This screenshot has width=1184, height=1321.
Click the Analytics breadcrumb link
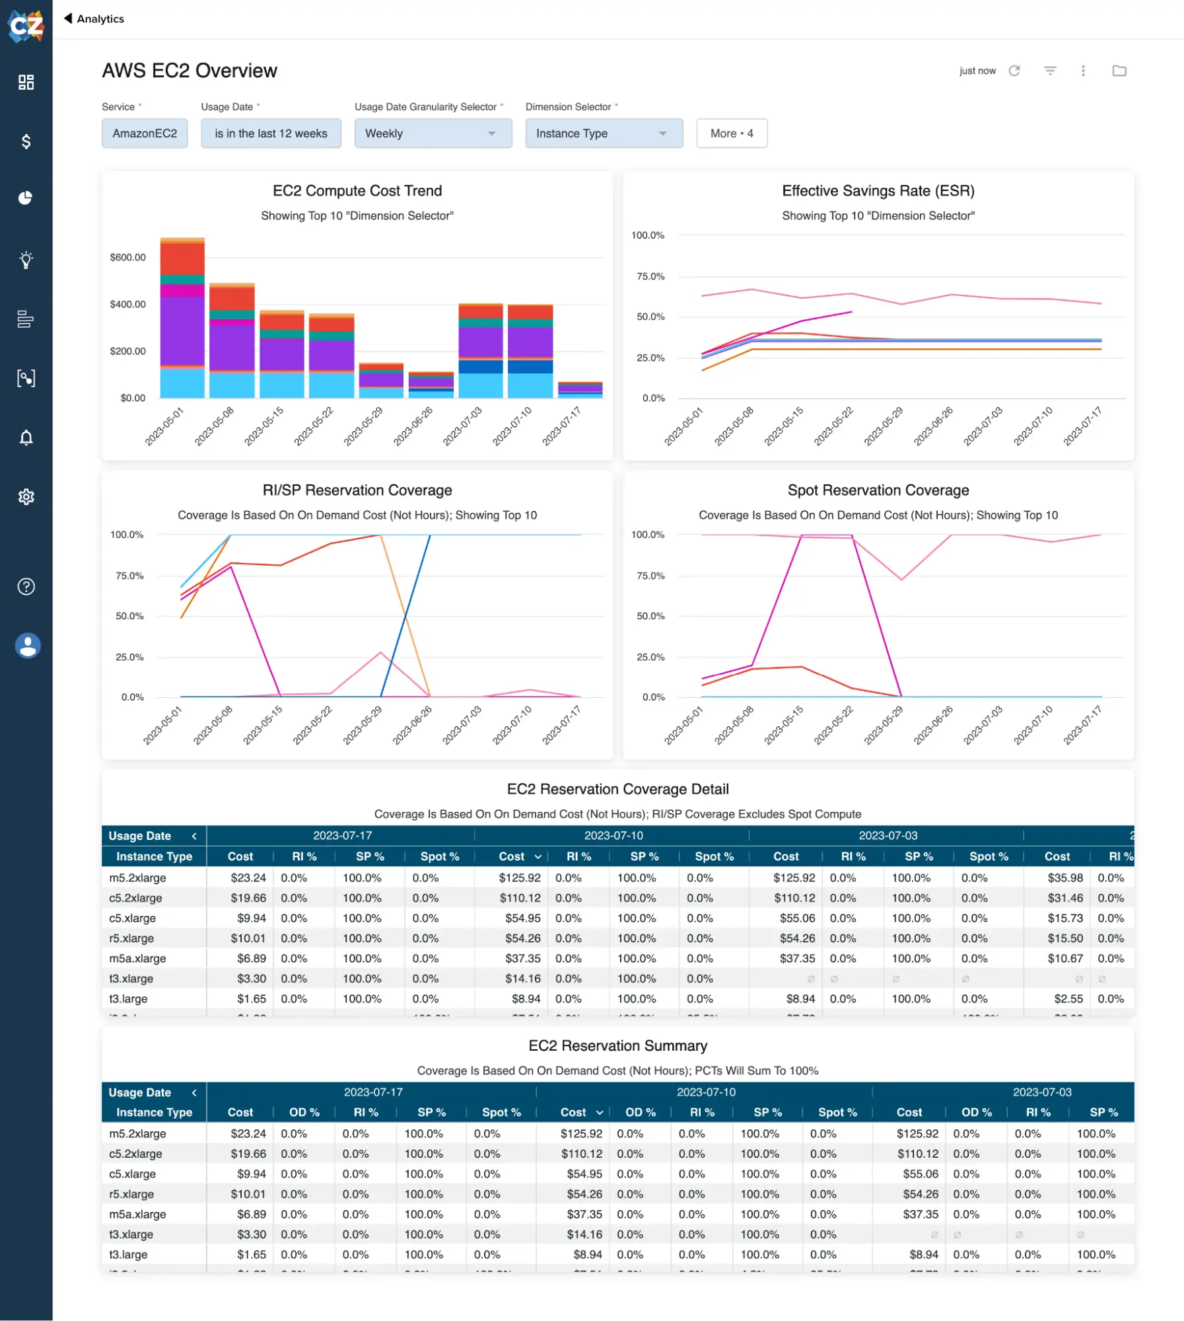coord(100,19)
